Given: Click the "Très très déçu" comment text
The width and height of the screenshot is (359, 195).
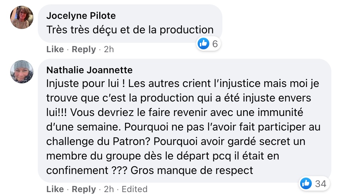Looking at the screenshot, I should 130,30.
